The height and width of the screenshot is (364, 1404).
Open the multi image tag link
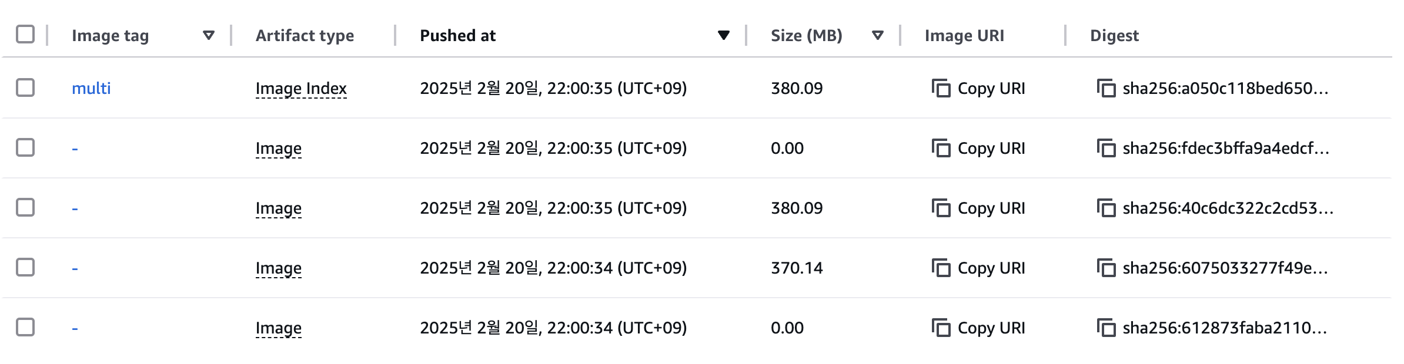[91, 89]
